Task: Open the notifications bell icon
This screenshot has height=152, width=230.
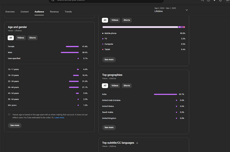Action: click(220, 1)
